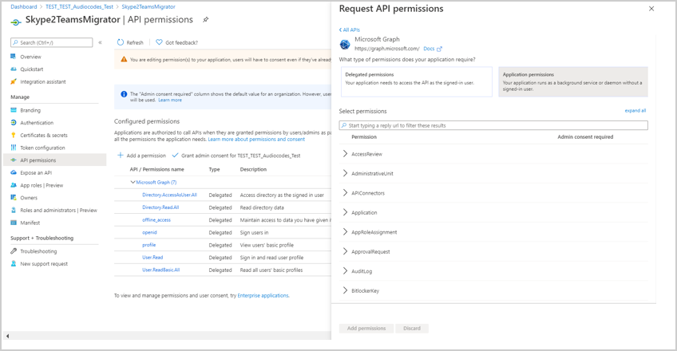Go back via All APIs link
The width and height of the screenshot is (677, 351).
[350, 30]
